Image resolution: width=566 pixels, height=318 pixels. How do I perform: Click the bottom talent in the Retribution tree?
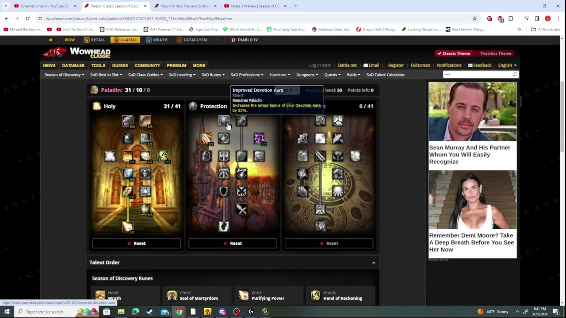[x=320, y=227]
